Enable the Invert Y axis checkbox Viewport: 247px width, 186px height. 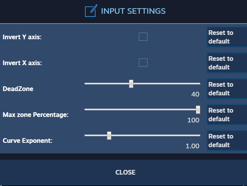tap(143, 37)
